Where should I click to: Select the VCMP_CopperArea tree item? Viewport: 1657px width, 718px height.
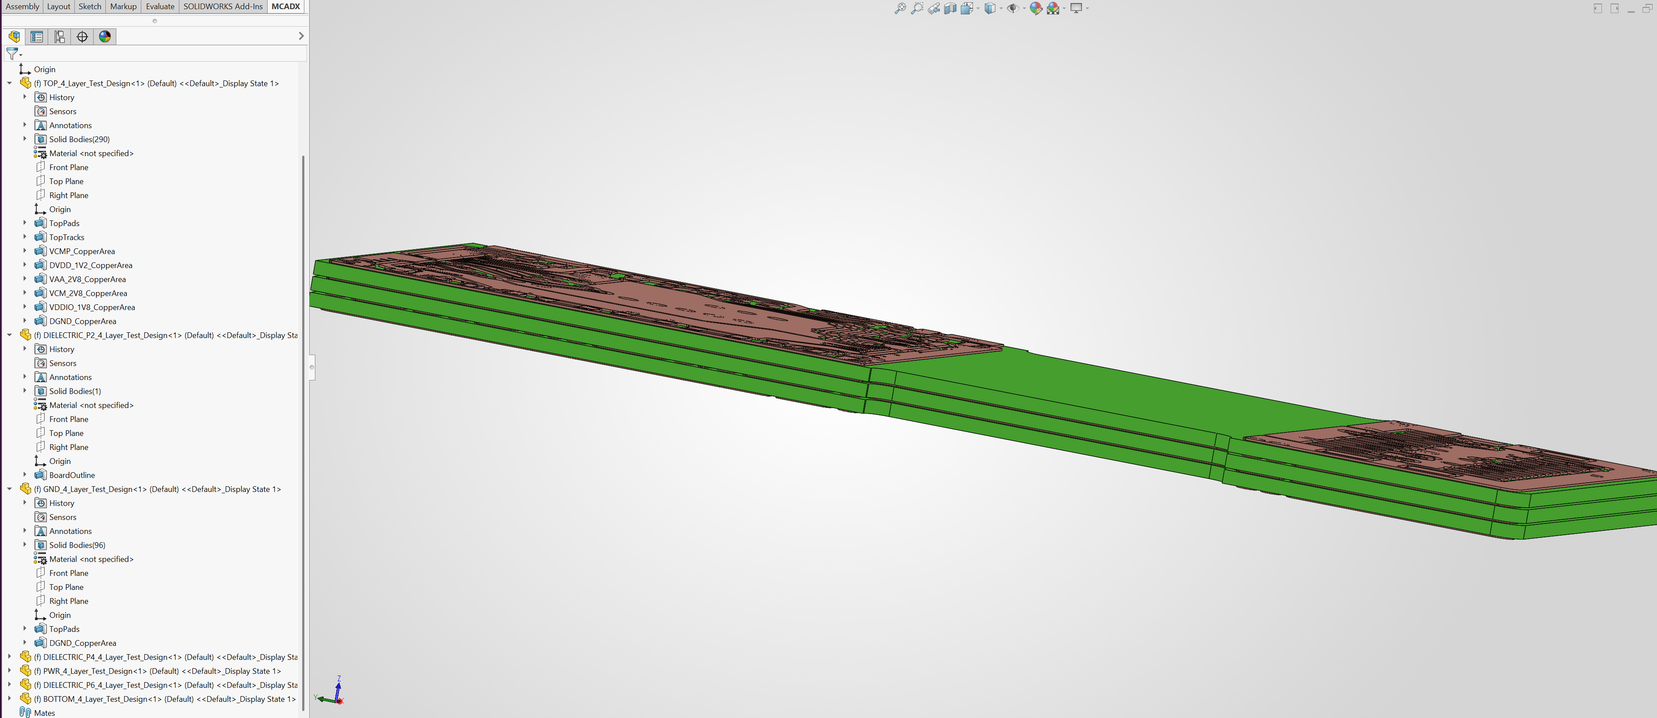tap(82, 251)
